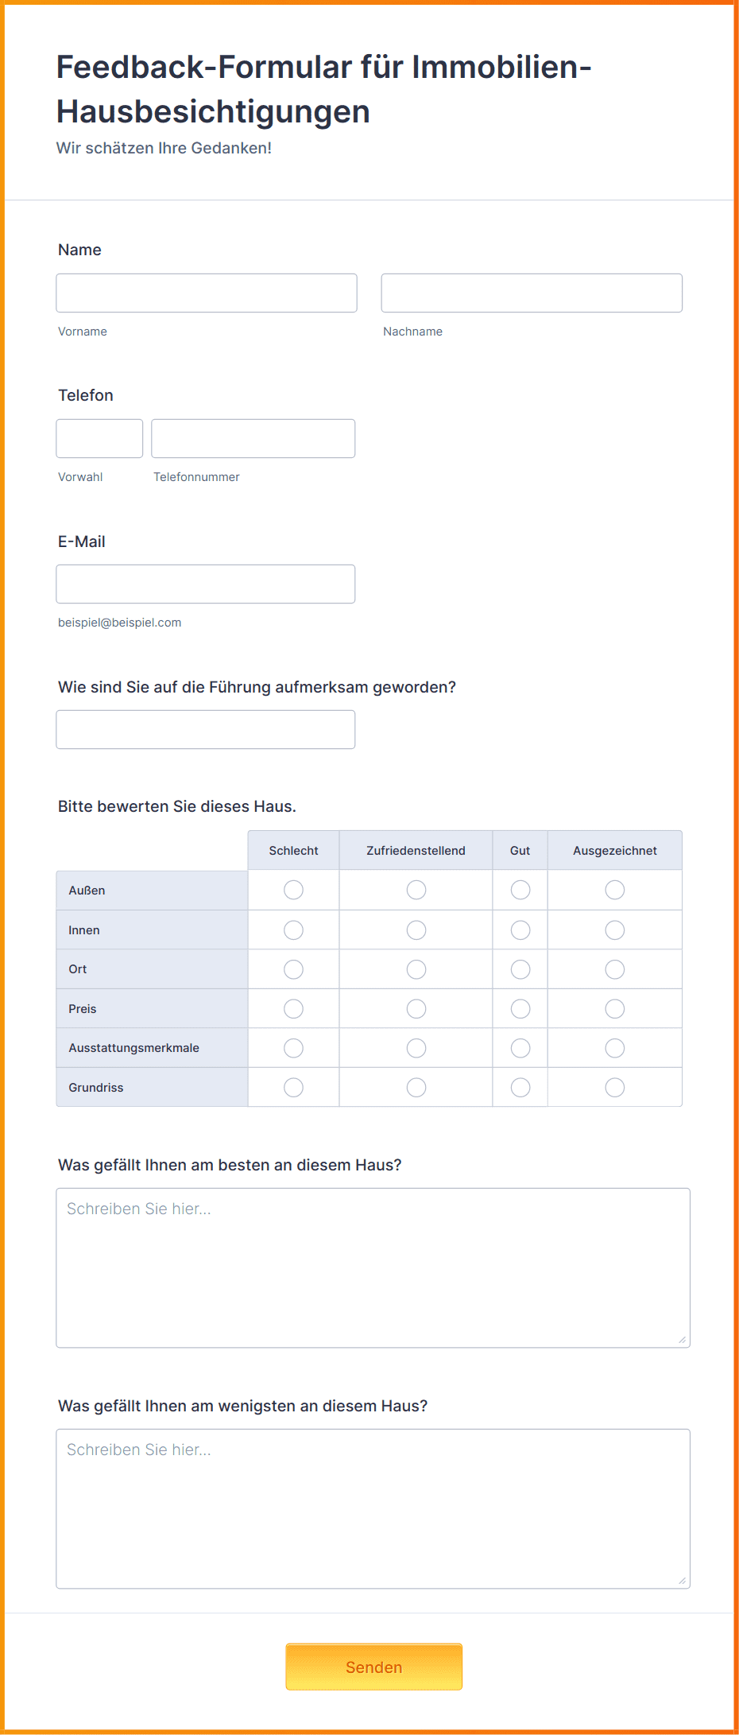
Task: Focus the Vorwahl phone field
Action: point(99,438)
